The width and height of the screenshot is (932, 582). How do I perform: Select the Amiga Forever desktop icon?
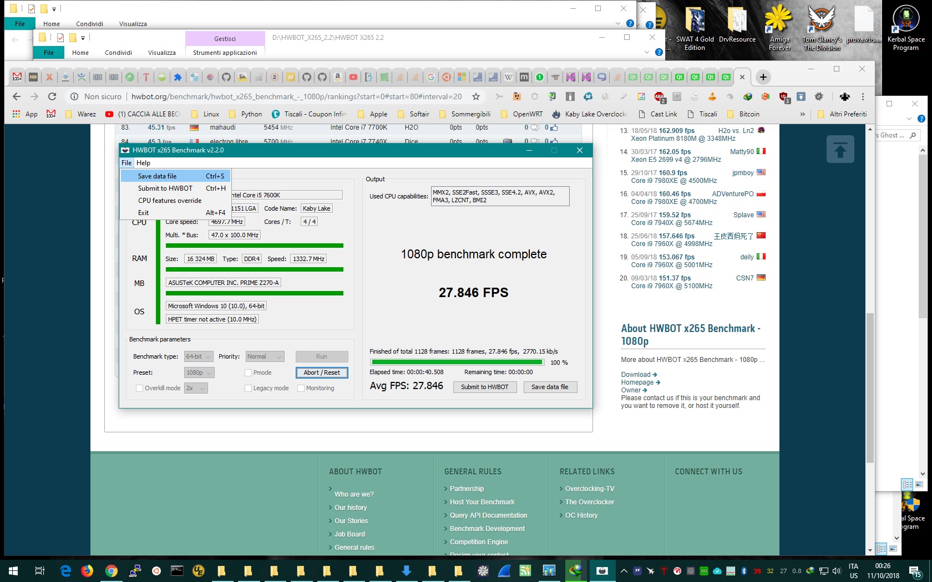tap(779, 28)
